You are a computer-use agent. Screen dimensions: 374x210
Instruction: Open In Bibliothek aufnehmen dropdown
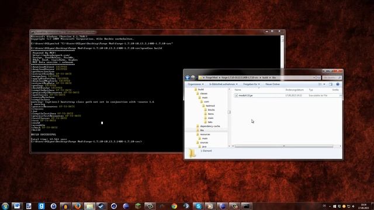223,84
